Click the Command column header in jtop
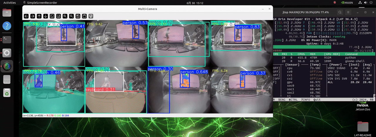The height and width of the screenshot is (137, 376). point(351,54)
